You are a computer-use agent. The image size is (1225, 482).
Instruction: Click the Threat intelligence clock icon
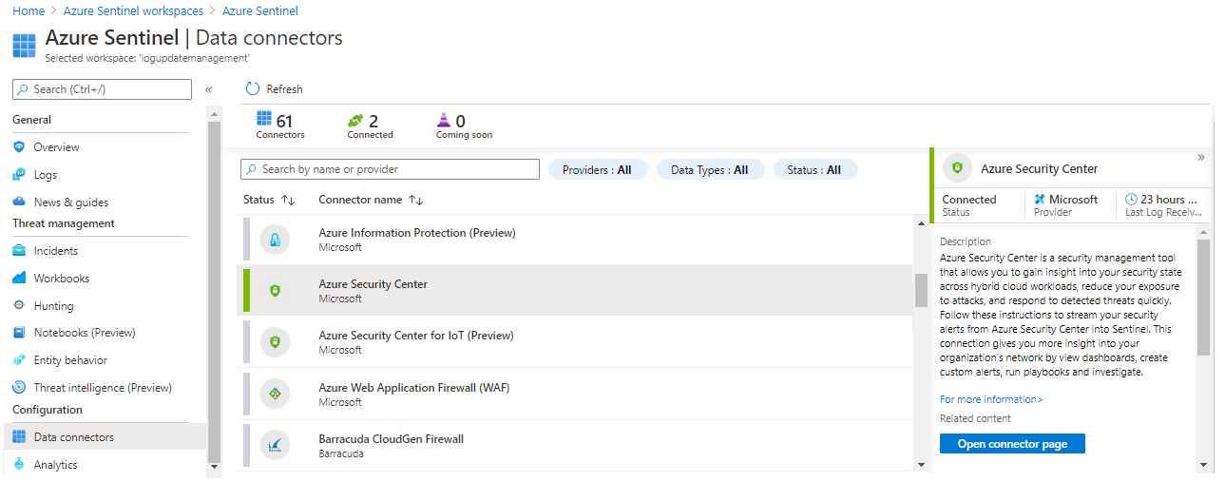click(18, 388)
